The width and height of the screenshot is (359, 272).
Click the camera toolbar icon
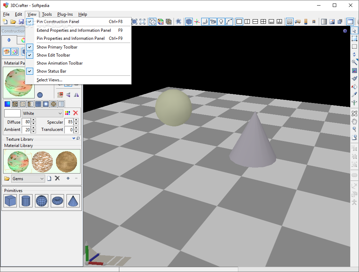pyautogui.click(x=213, y=22)
